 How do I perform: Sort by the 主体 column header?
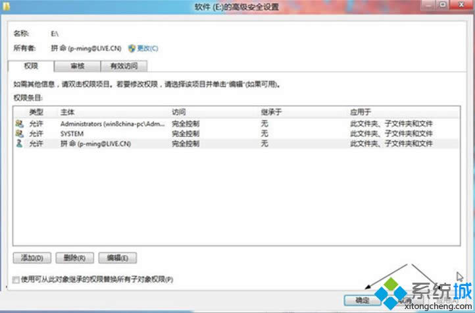68,113
